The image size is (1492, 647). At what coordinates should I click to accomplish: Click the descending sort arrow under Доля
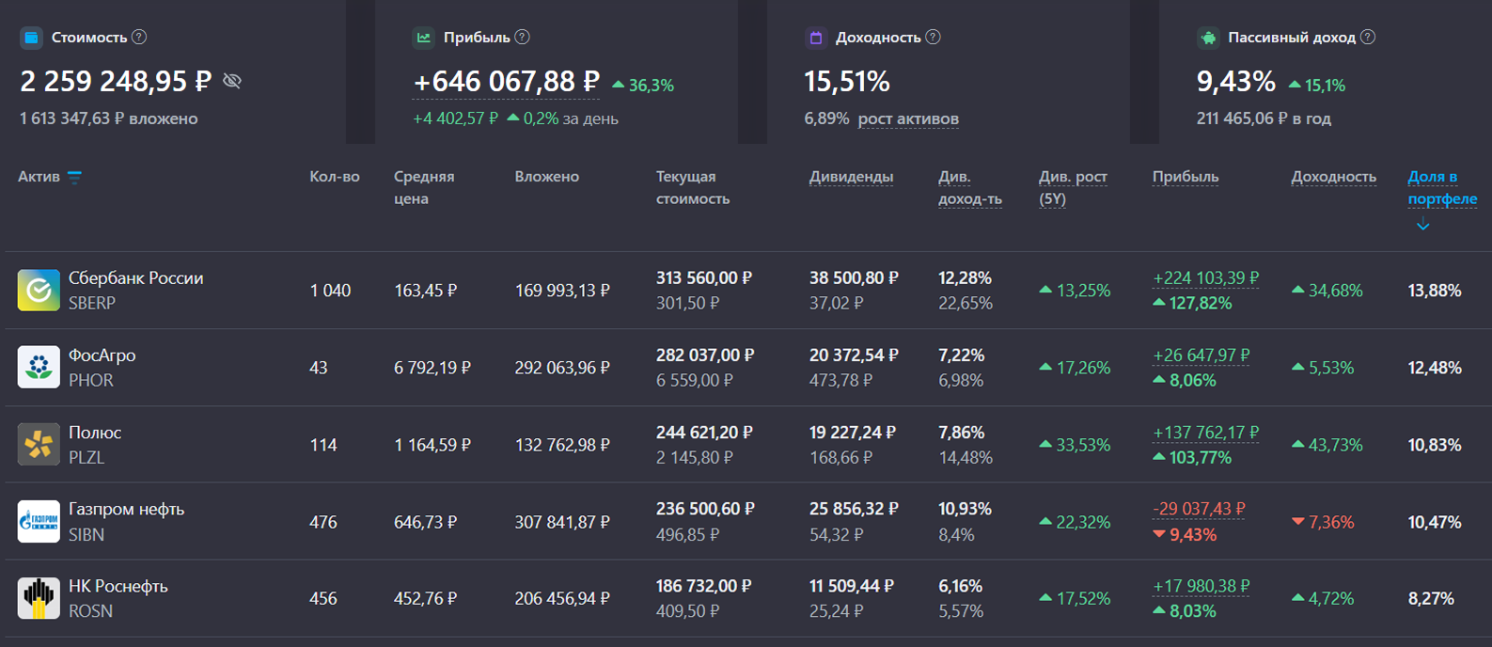1422,225
